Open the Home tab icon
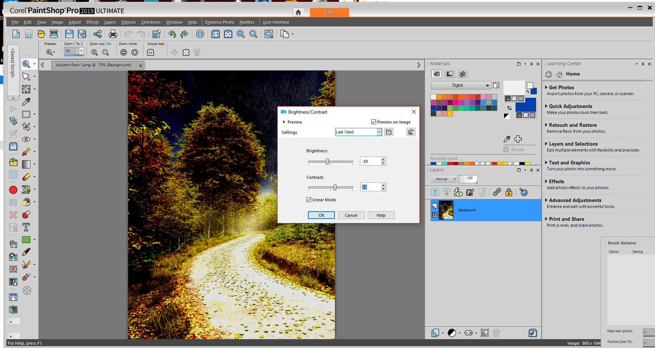This screenshot has width=655, height=348. [298, 12]
